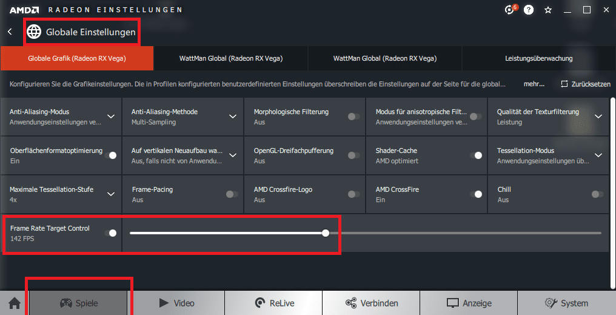Switch to Leistungsüberwachung tab
The height and width of the screenshot is (315, 616).
click(x=538, y=58)
